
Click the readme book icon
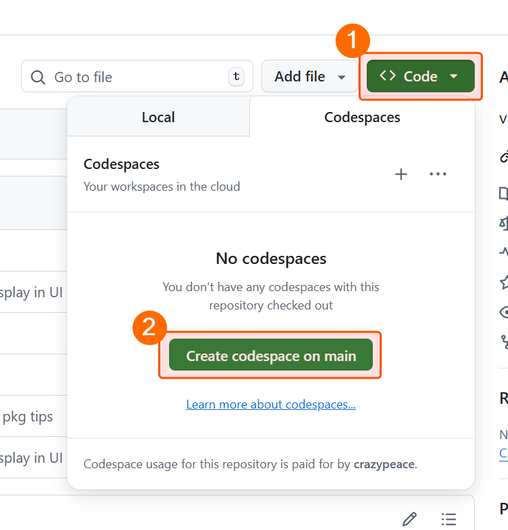click(x=504, y=193)
